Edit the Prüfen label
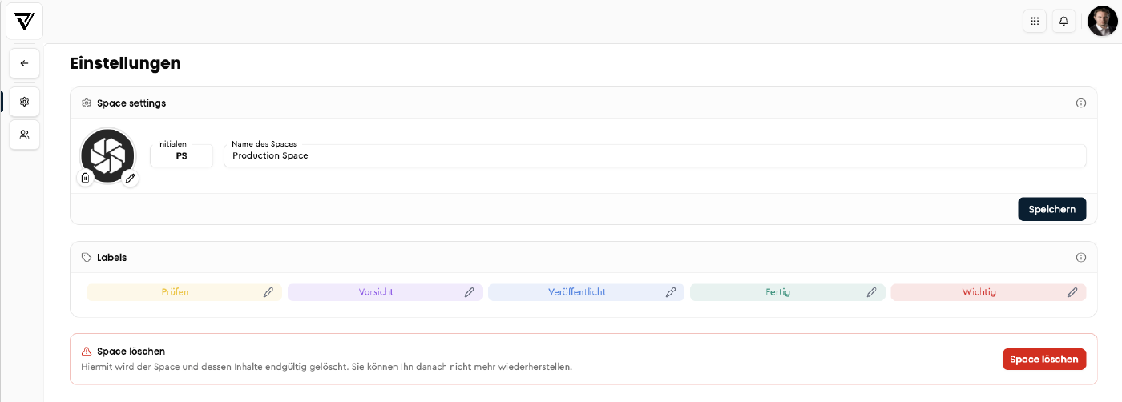This screenshot has height=402, width=1122. coord(268,292)
